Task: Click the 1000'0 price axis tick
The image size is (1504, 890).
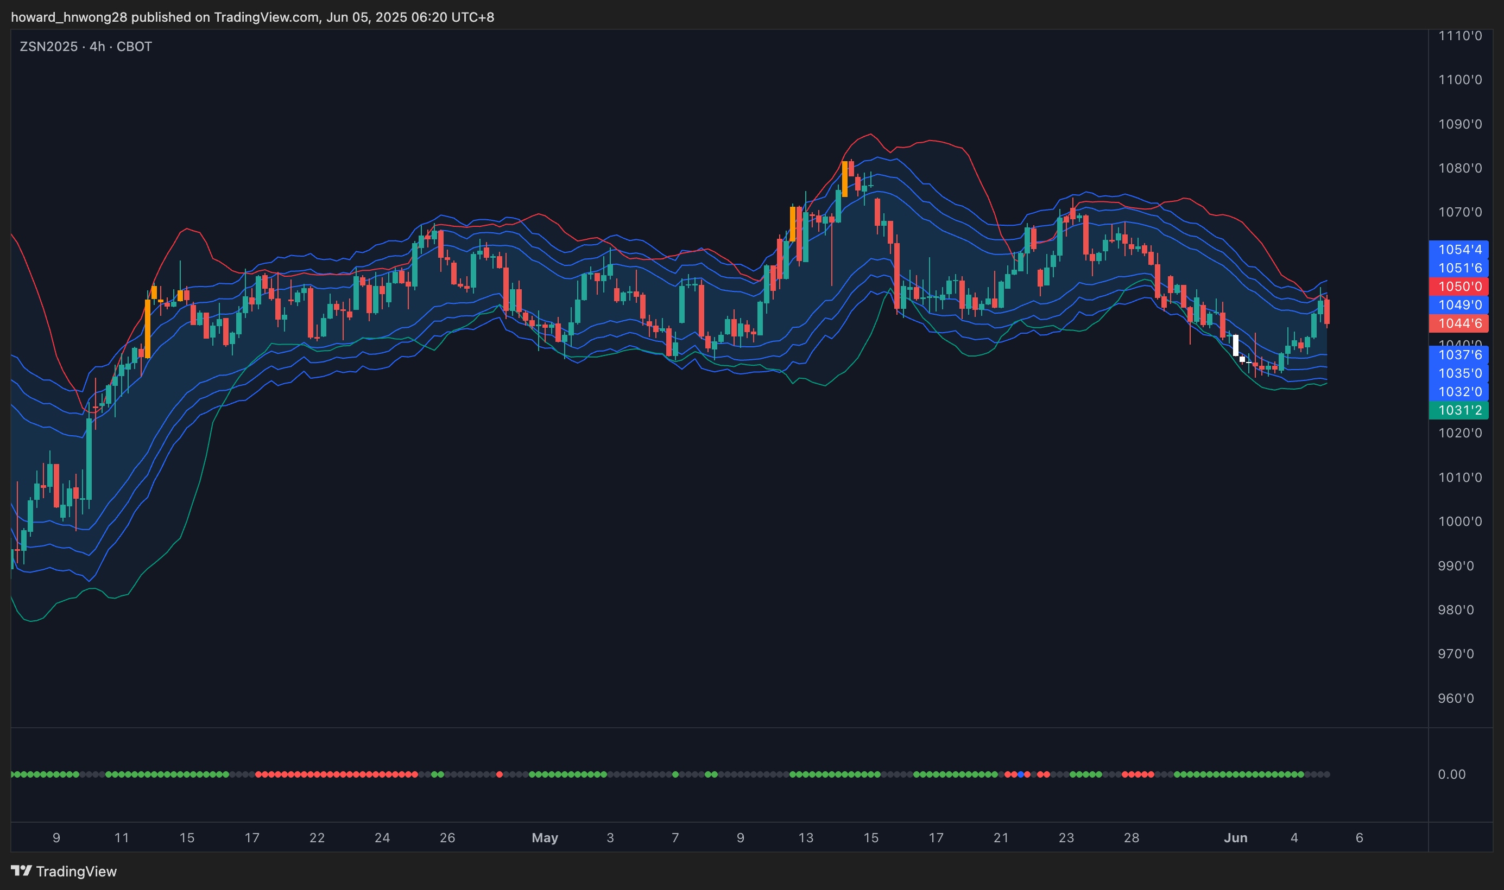Action: point(1459,521)
